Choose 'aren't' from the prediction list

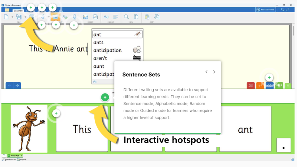coord(117,58)
